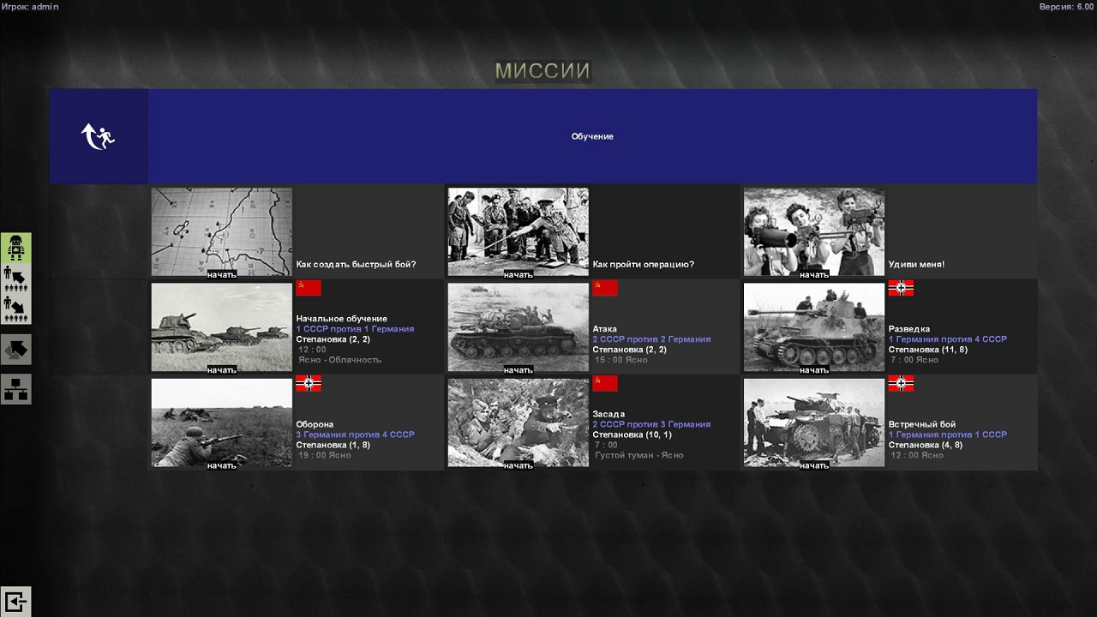Click the running man back arrow icon
1097x617 pixels.
tap(98, 136)
